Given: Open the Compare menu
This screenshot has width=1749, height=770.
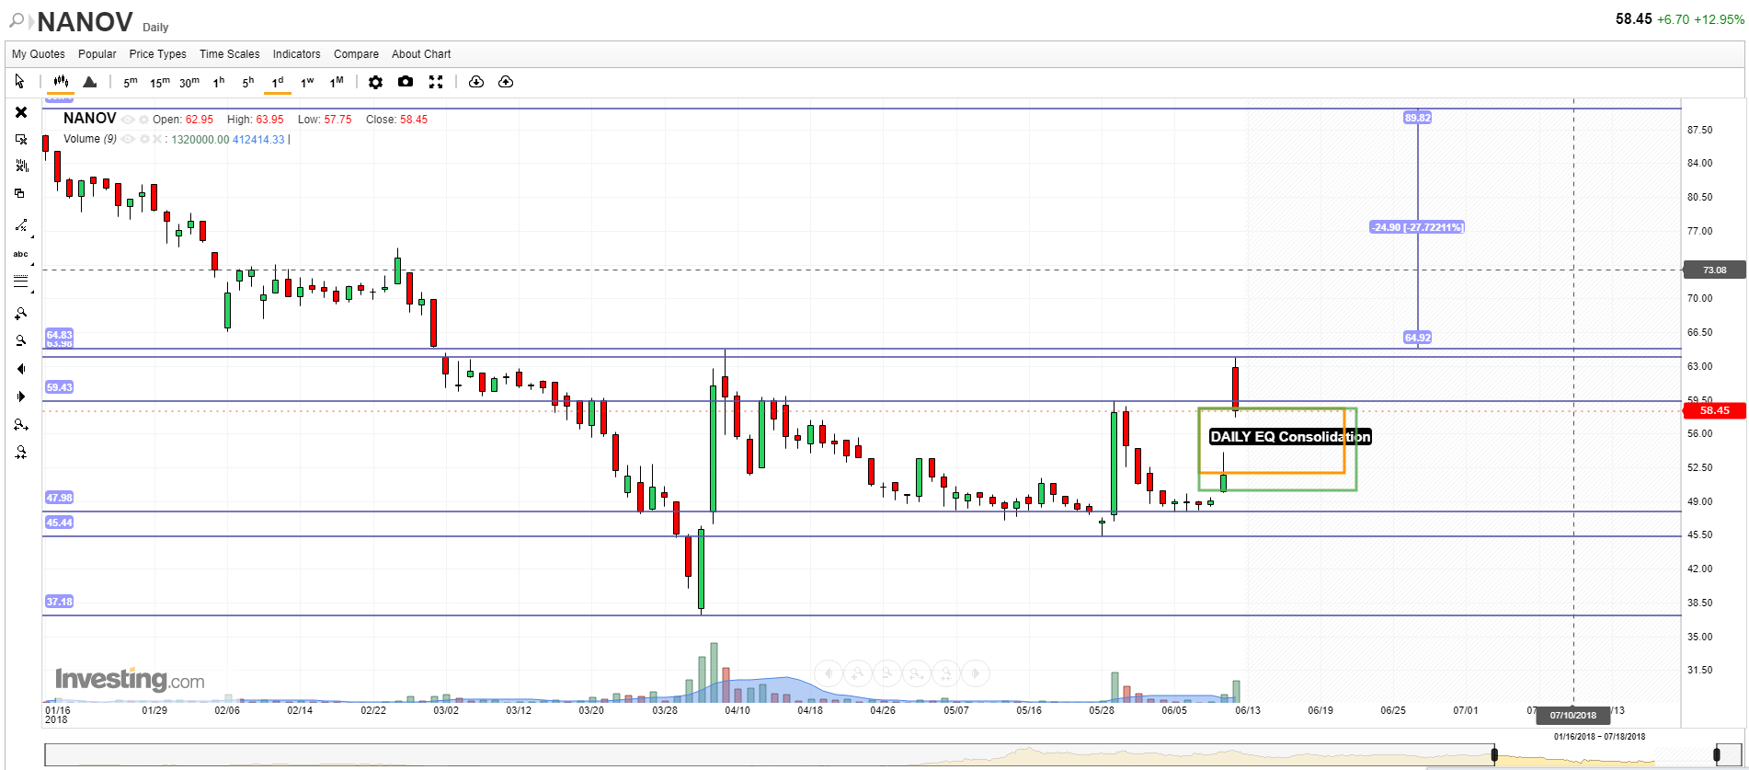Looking at the screenshot, I should 356,54.
